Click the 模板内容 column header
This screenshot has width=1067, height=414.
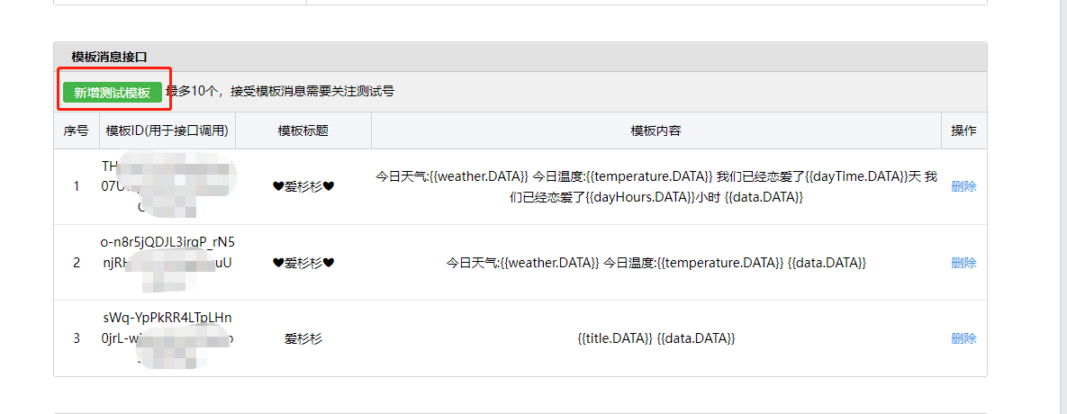tap(656, 130)
